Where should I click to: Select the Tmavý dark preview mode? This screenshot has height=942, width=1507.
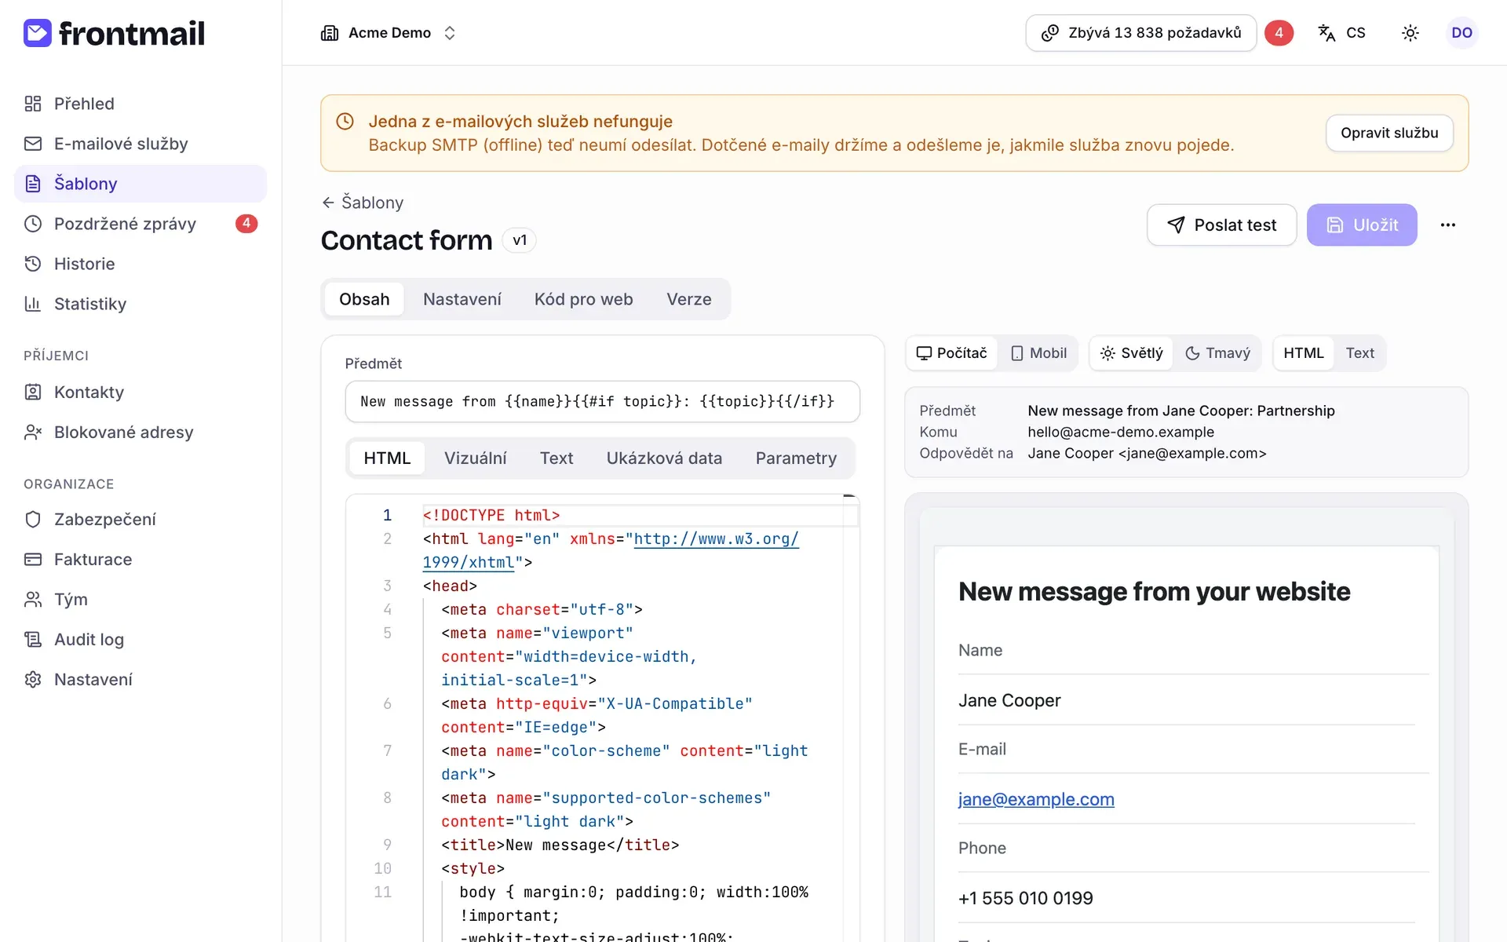tap(1217, 353)
